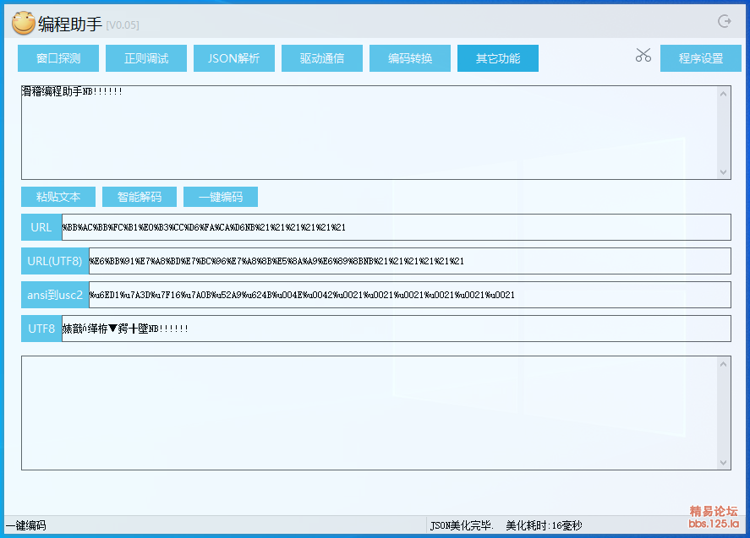The width and height of the screenshot is (750, 538).
Task: Click the 一键编码 button
Action: (x=221, y=197)
